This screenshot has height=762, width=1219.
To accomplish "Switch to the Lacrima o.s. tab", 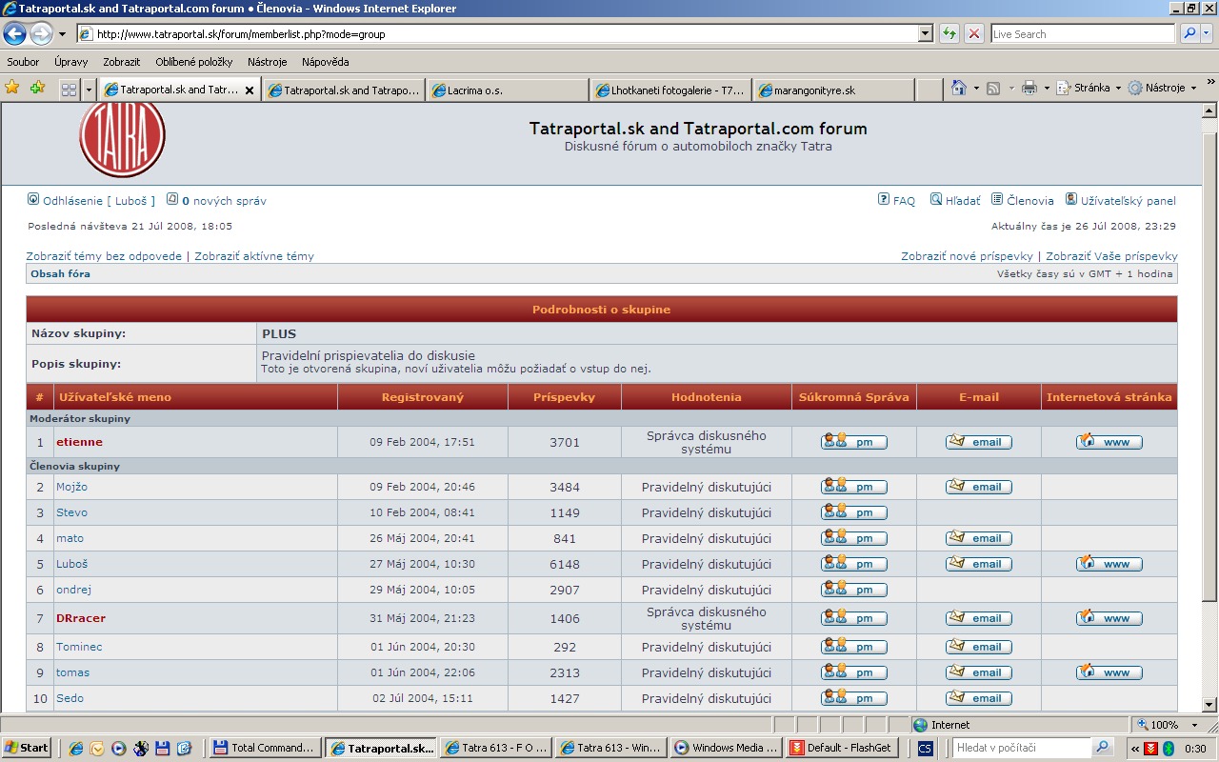I will (507, 90).
